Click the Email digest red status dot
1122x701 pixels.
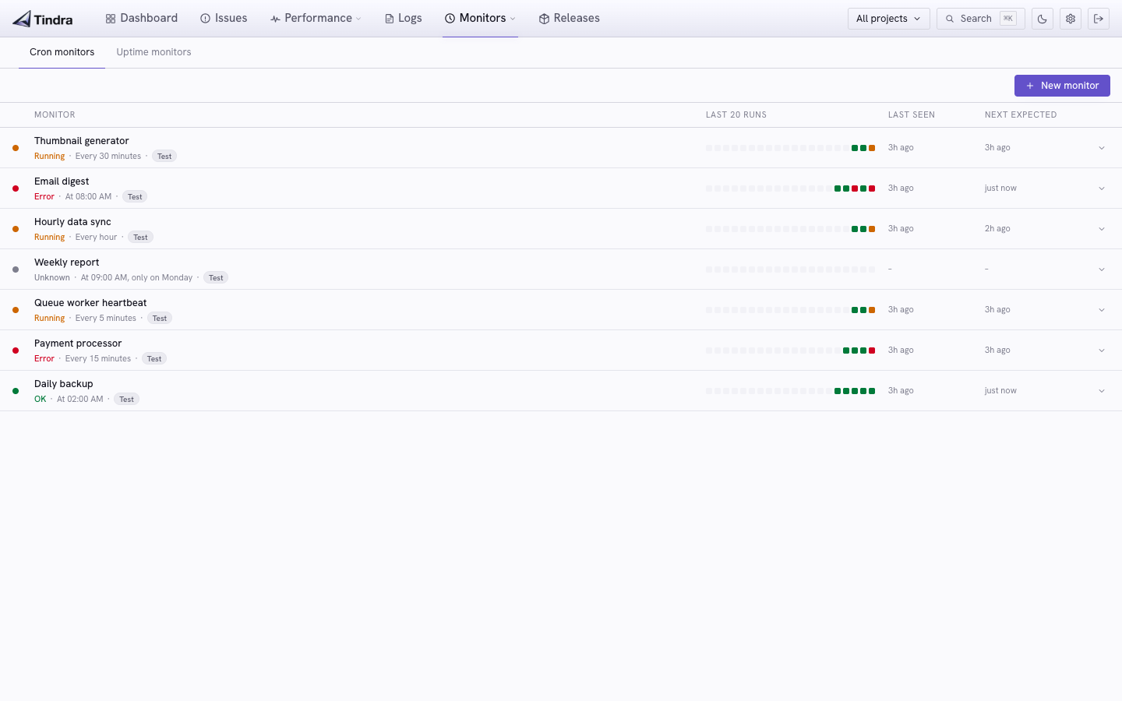(16, 188)
